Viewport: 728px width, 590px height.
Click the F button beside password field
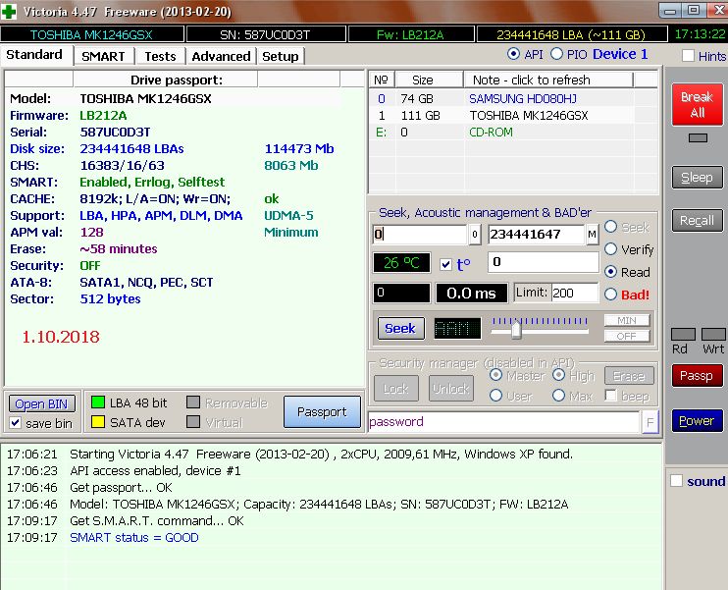point(650,422)
